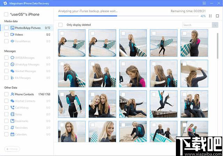Viewport: 223px width, 156px height.
Task: Tick the WhatsApp Messages checkbox
Action: tap(6, 64)
